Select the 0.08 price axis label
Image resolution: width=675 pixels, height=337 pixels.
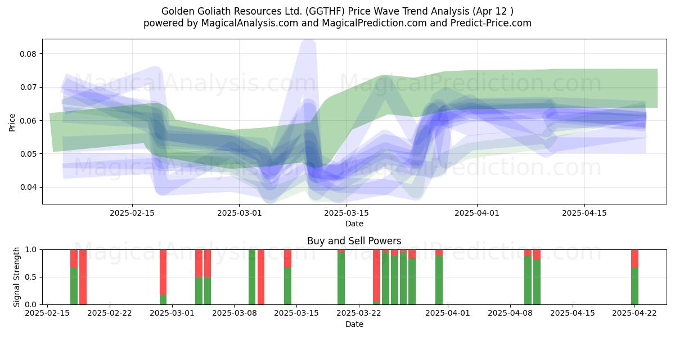tap(29, 54)
